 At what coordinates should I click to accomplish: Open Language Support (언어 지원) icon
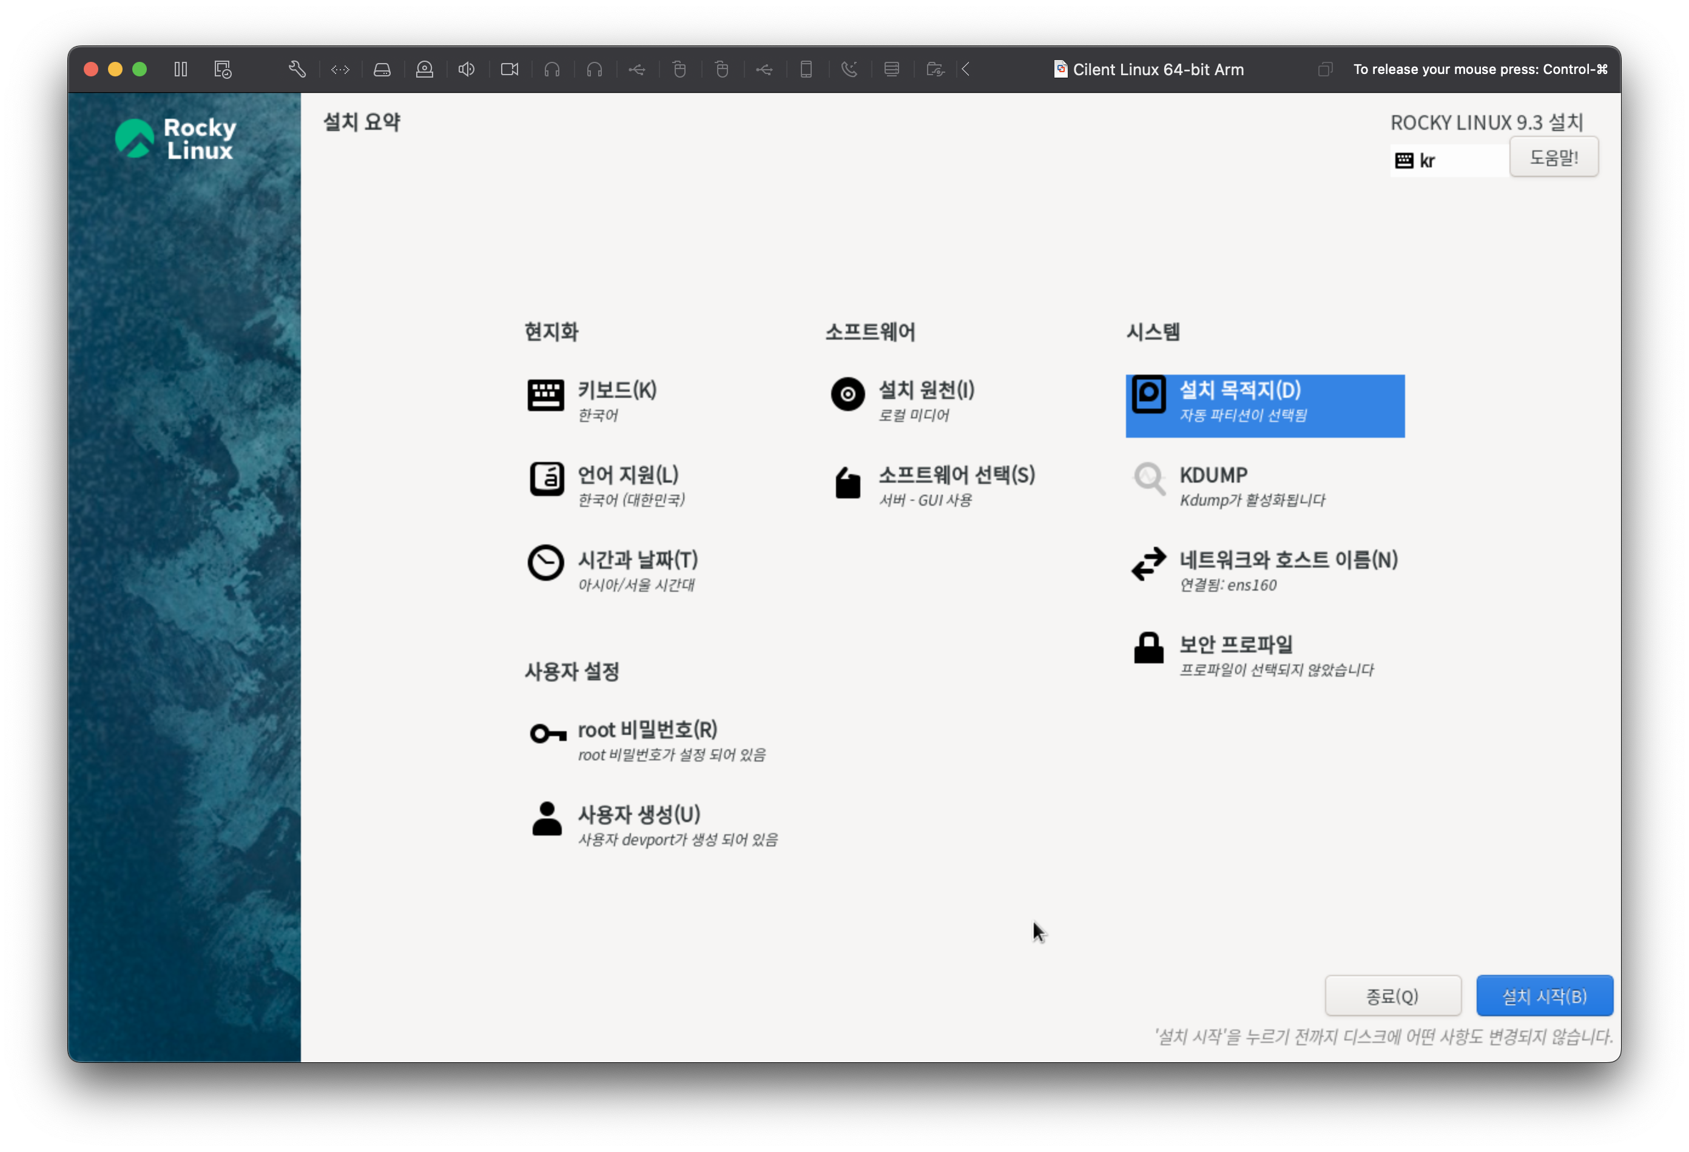[546, 480]
